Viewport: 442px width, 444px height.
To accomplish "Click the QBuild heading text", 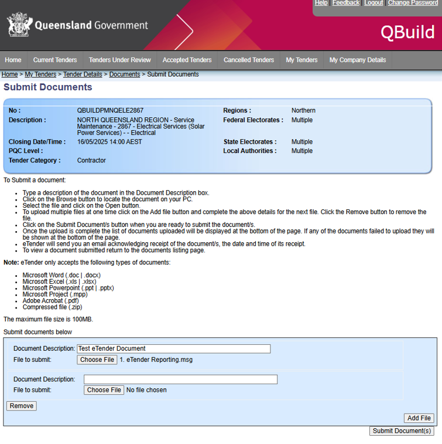I will pos(407,32).
